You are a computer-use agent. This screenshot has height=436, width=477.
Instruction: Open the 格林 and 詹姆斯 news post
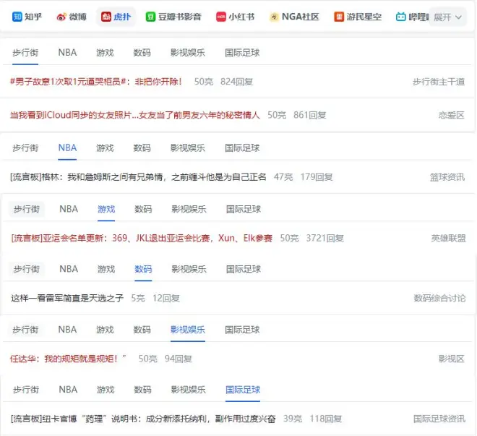138,176
